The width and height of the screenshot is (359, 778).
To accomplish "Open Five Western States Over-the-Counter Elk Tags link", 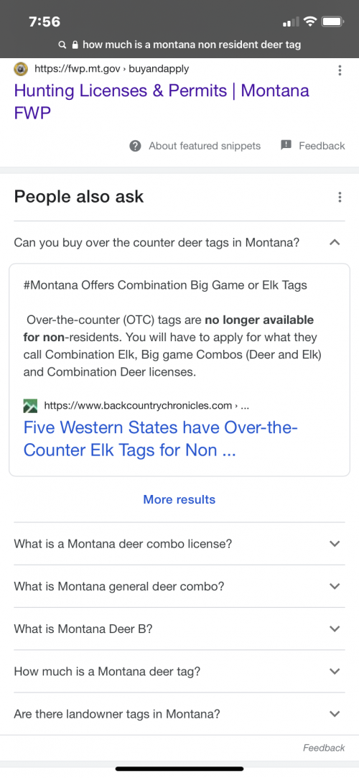I will [x=161, y=439].
